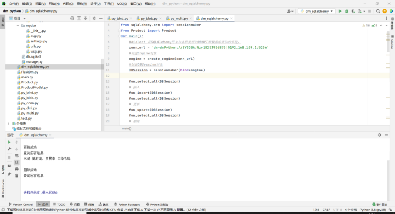Close the dm_sqlalchemy run tab
The width and height of the screenshot is (395, 214).
50,135
